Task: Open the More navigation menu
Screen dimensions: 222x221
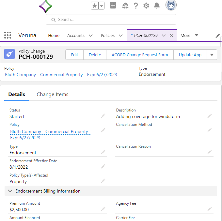Action: (189, 35)
